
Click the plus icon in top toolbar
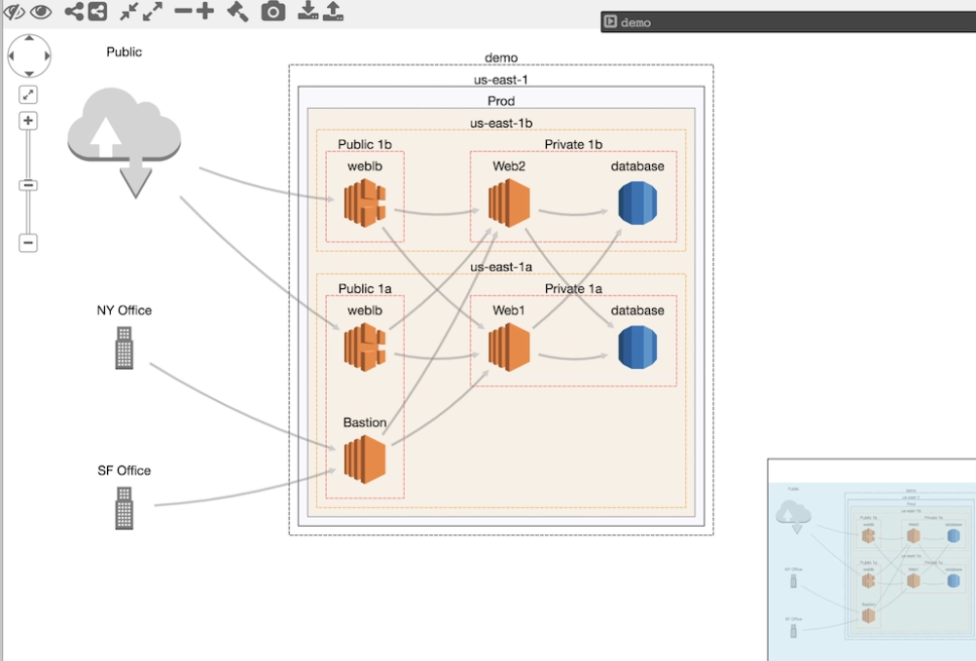tap(204, 11)
